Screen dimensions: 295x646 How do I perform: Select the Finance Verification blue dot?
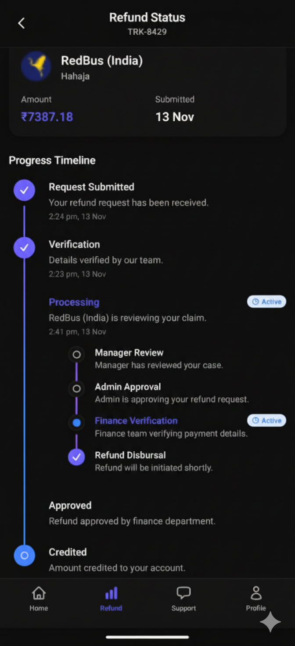[x=76, y=423]
